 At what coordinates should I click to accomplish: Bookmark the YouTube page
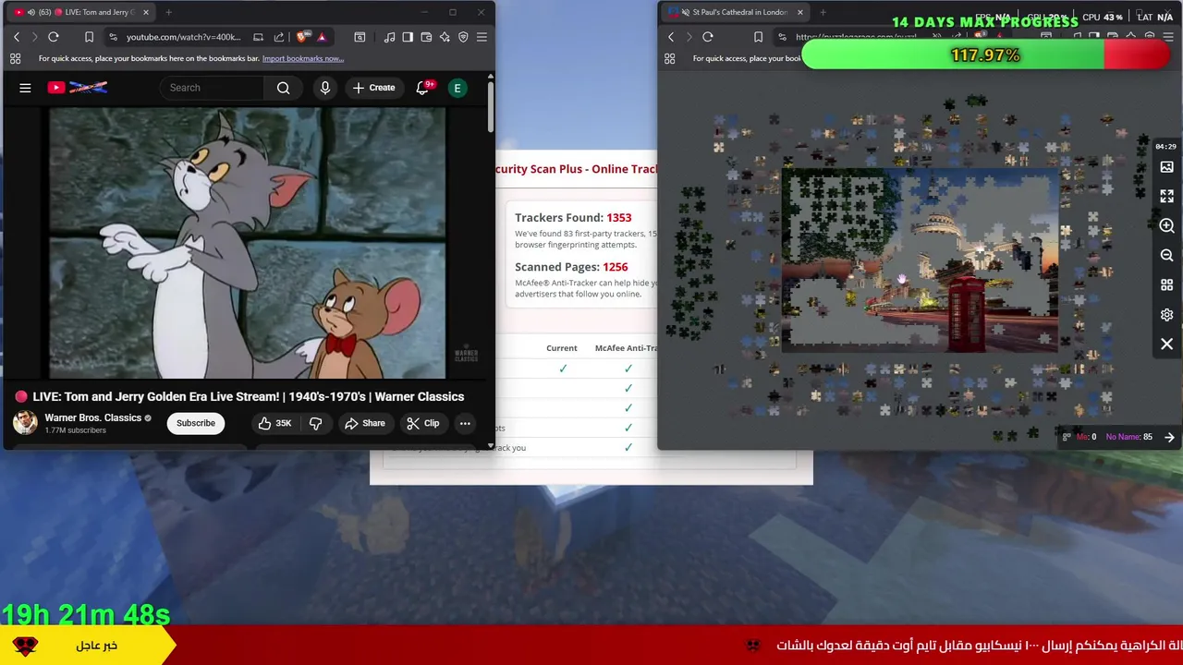coord(89,37)
